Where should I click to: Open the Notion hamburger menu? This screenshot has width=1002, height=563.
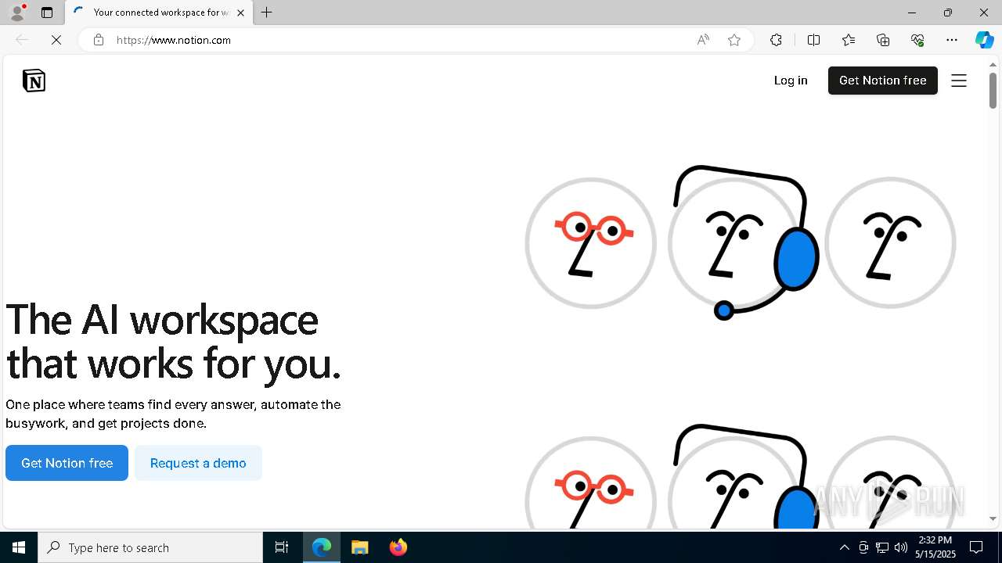pos(959,81)
